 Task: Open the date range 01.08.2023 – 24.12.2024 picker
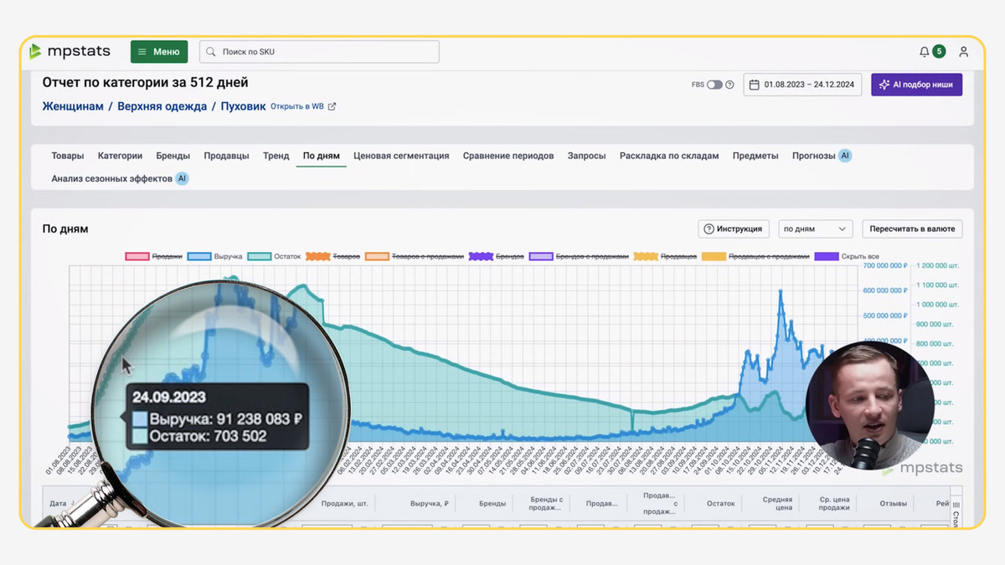[x=802, y=85]
